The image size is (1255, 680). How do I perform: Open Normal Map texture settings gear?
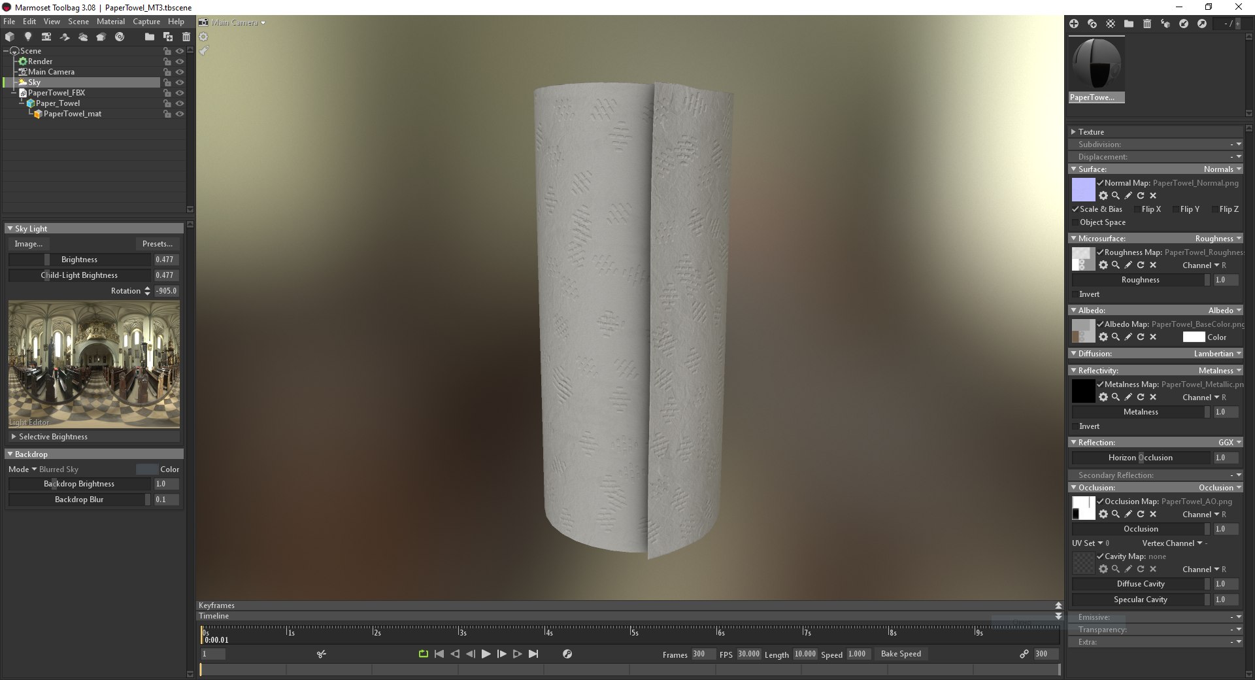tap(1103, 195)
